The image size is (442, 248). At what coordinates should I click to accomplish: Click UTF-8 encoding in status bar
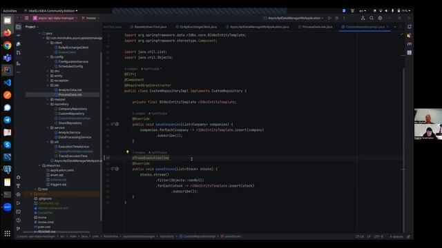point(378,236)
